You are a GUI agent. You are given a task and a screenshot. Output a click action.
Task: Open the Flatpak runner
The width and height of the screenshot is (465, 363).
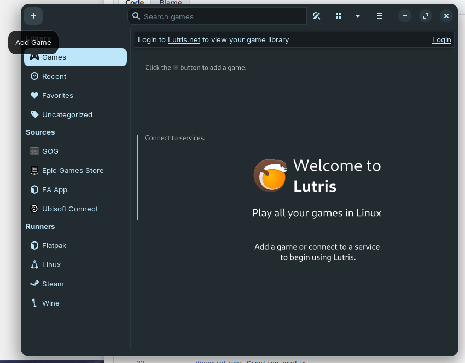coord(54,245)
